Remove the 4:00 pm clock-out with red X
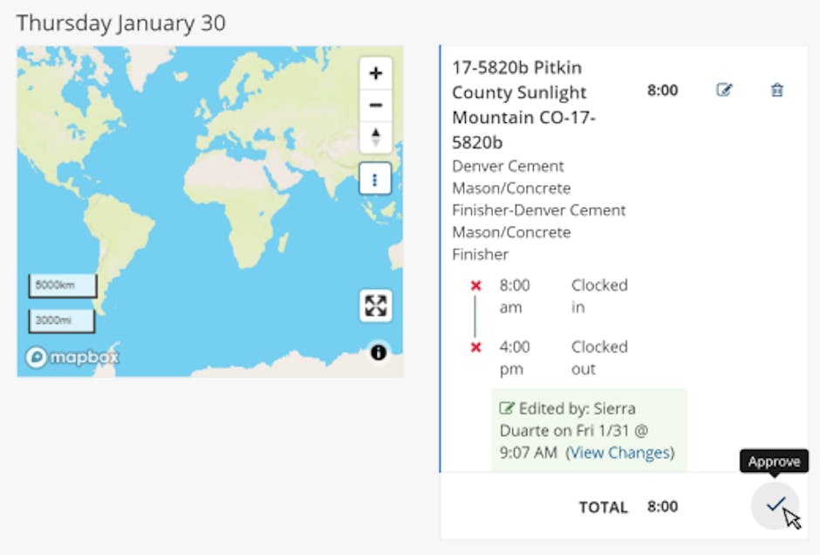820x555 pixels. click(474, 346)
